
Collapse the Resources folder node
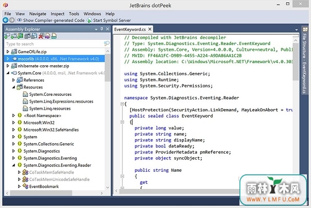pyautogui.click(x=13, y=87)
